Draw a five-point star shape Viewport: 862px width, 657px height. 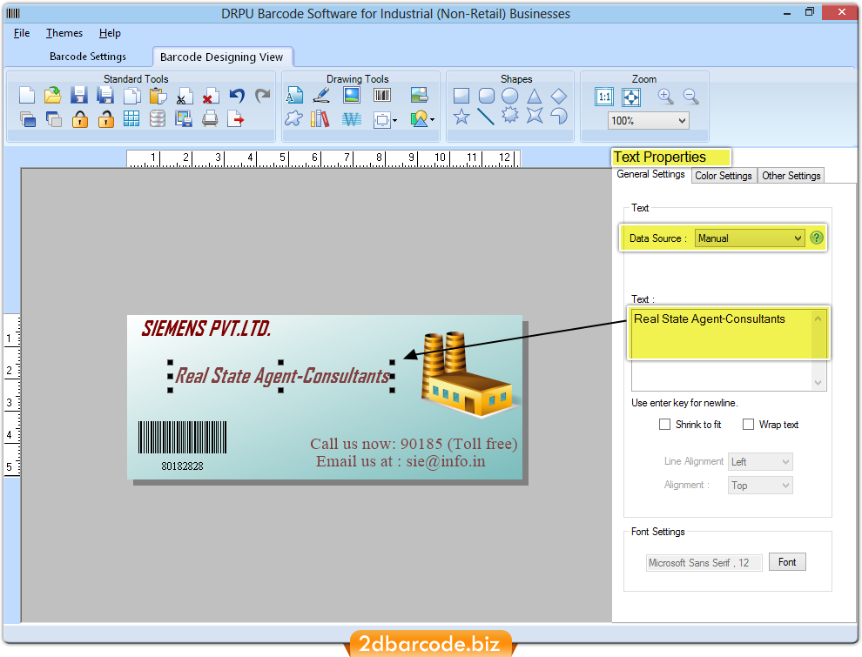[x=461, y=117]
